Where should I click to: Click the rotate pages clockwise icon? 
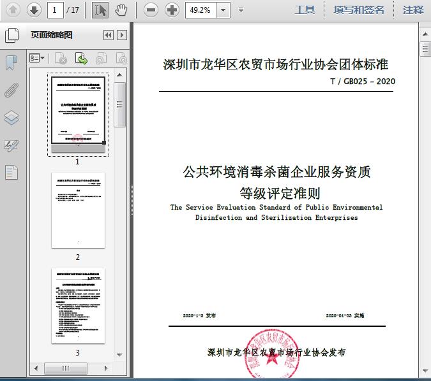tap(121, 58)
